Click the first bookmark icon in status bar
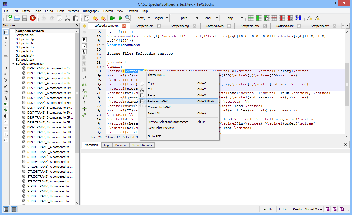 click(327, 209)
